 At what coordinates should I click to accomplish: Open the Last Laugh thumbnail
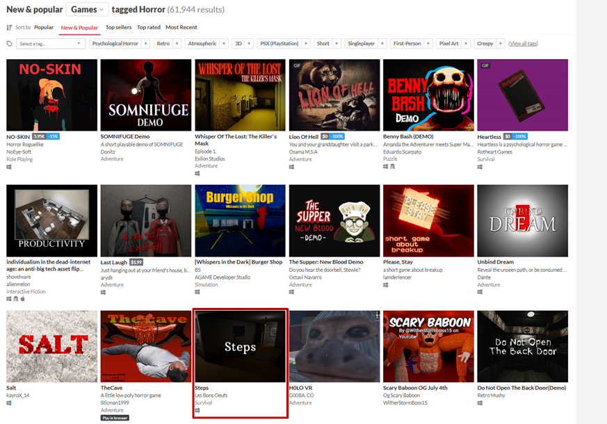[x=146, y=220]
